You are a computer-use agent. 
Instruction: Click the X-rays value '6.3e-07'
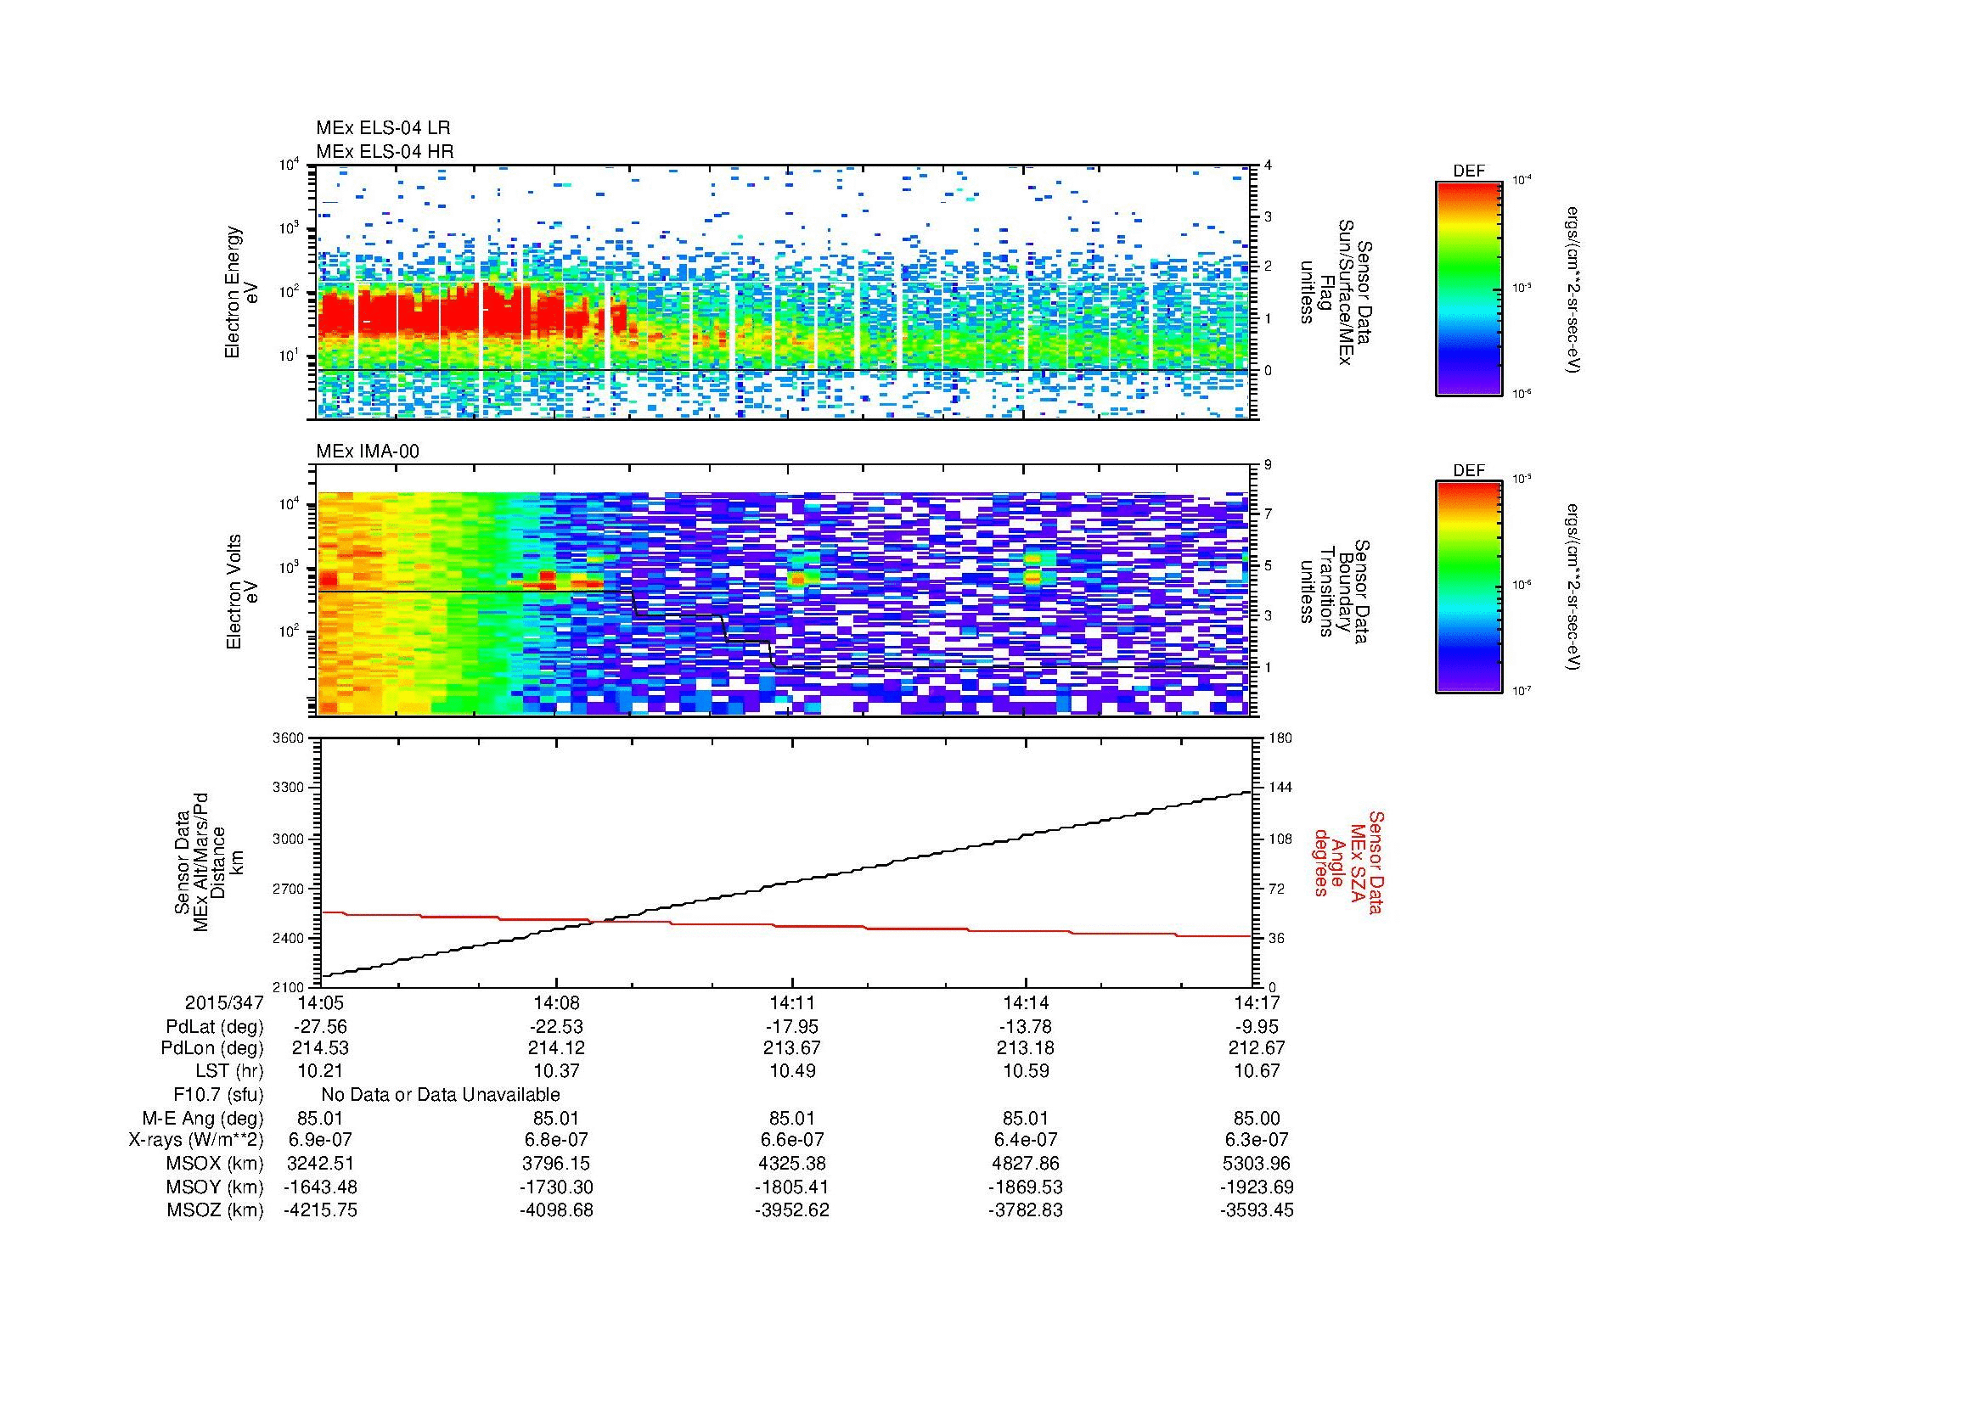coord(1256,1140)
